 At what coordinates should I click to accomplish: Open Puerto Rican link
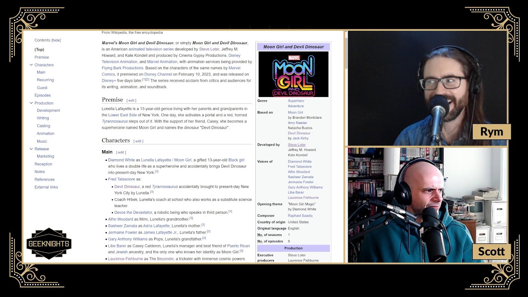(x=238, y=246)
